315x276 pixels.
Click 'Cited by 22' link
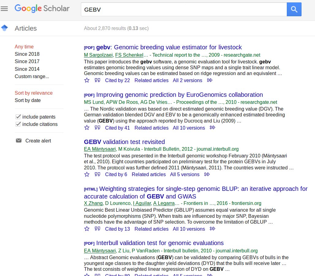point(118,80)
